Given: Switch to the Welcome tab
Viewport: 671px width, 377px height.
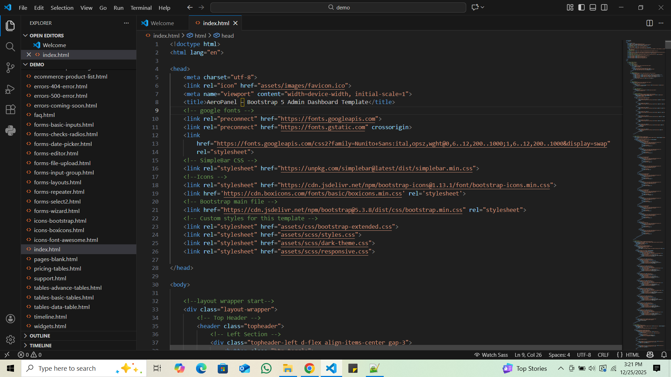Looking at the screenshot, I should click(x=162, y=23).
